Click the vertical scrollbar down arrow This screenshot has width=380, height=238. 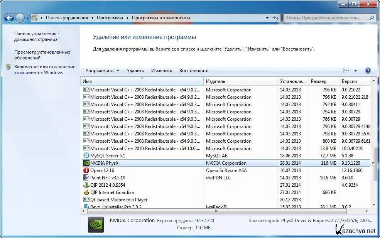point(373,205)
